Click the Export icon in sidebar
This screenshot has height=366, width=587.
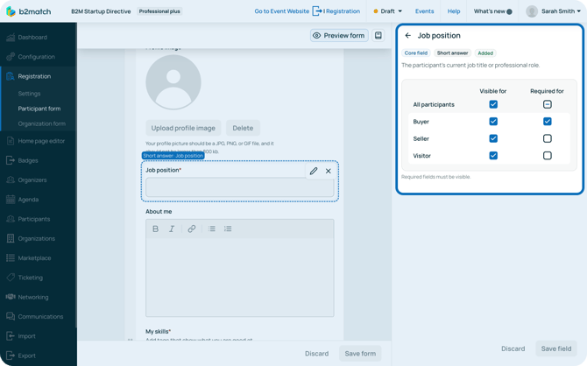[11, 355]
